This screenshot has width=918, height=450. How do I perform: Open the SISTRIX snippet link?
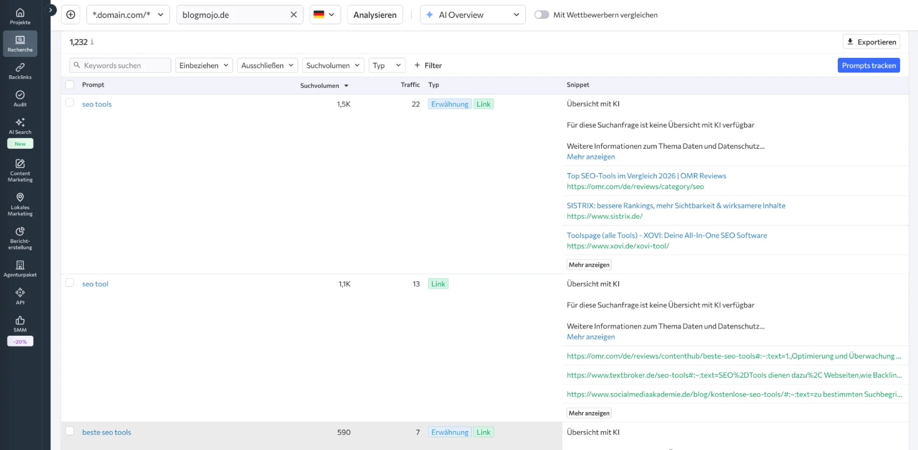click(676, 206)
